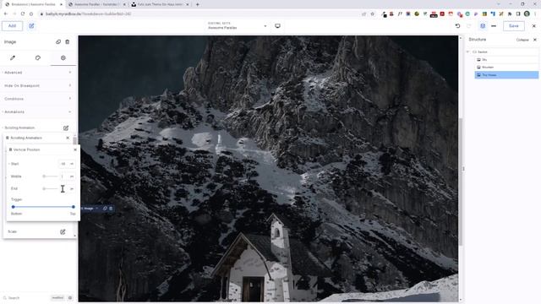Delete Image via canvas label trash icon
Viewport: 541px width, 304px height.
coord(111,209)
